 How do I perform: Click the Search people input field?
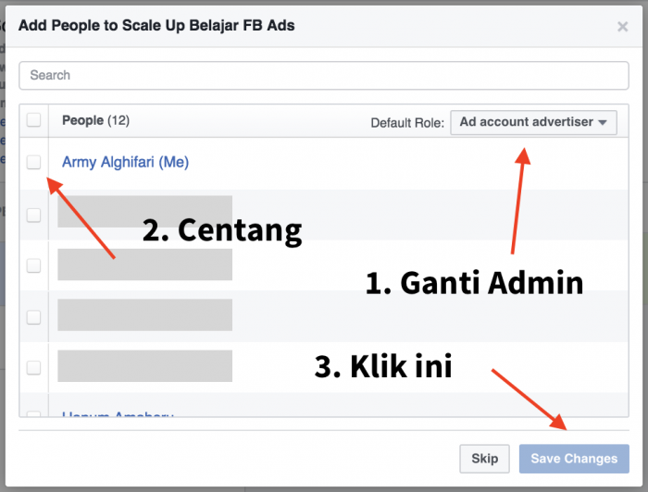click(x=323, y=75)
